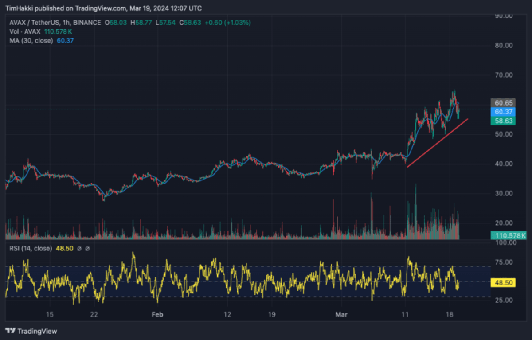
Task: Select the Vol · AVAX indicator label
Action: (25, 31)
